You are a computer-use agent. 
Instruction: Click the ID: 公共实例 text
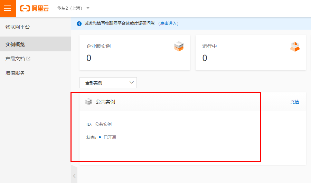[x=99, y=124]
